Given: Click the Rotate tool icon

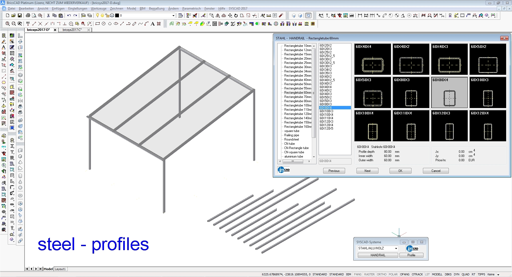Looking at the screenshot, I should tap(236, 15).
